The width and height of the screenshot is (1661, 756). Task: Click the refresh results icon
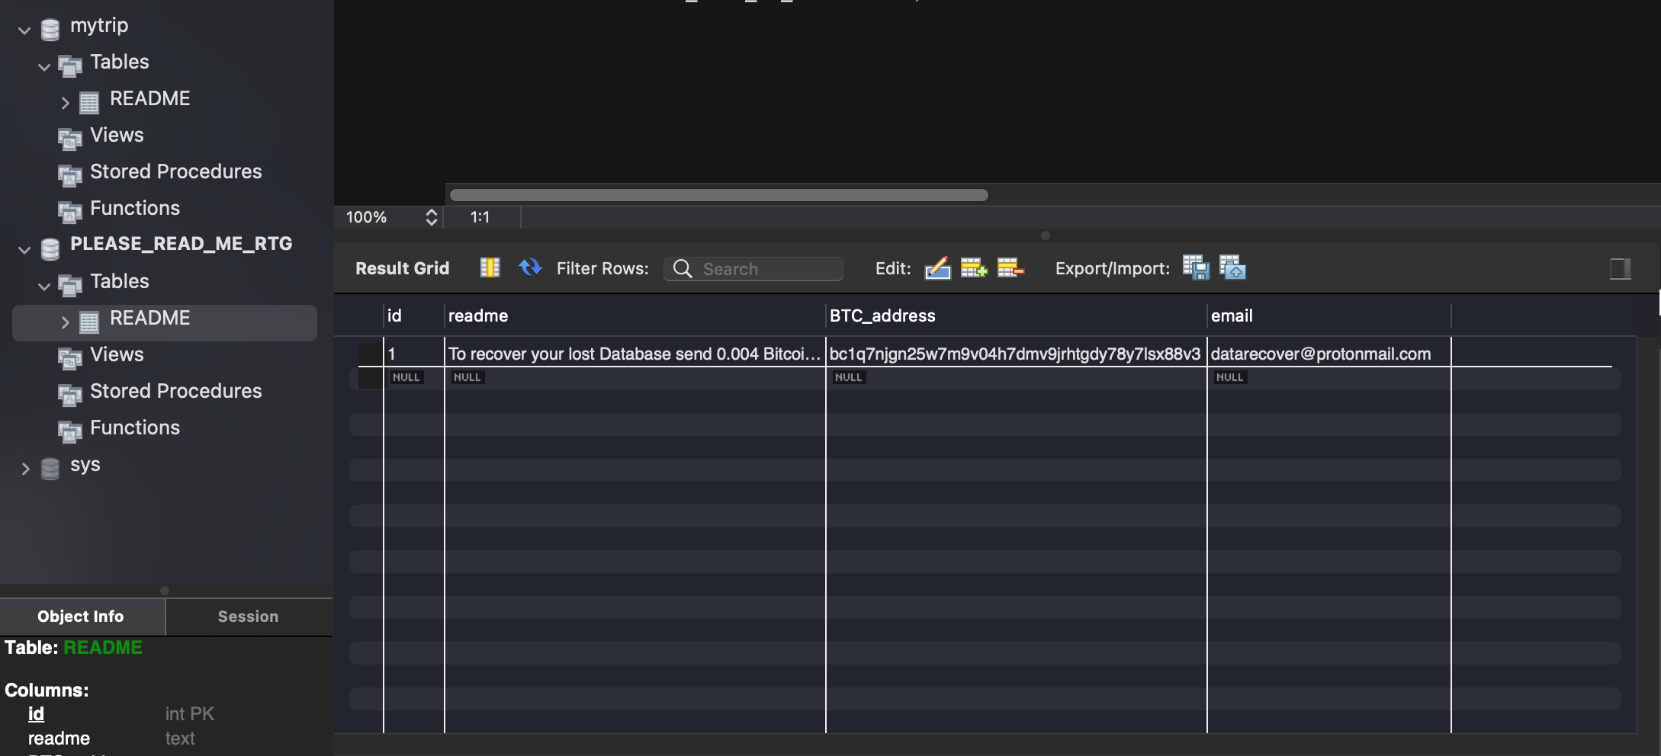pos(530,267)
